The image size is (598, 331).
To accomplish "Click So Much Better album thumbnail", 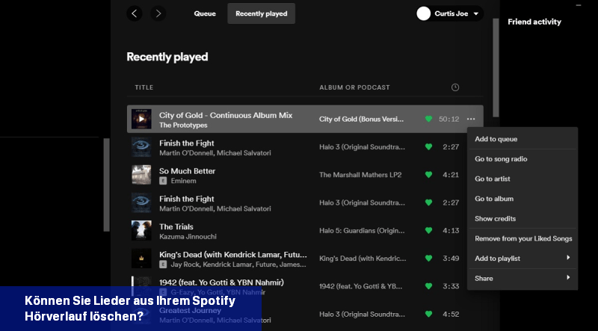I will tap(141, 175).
